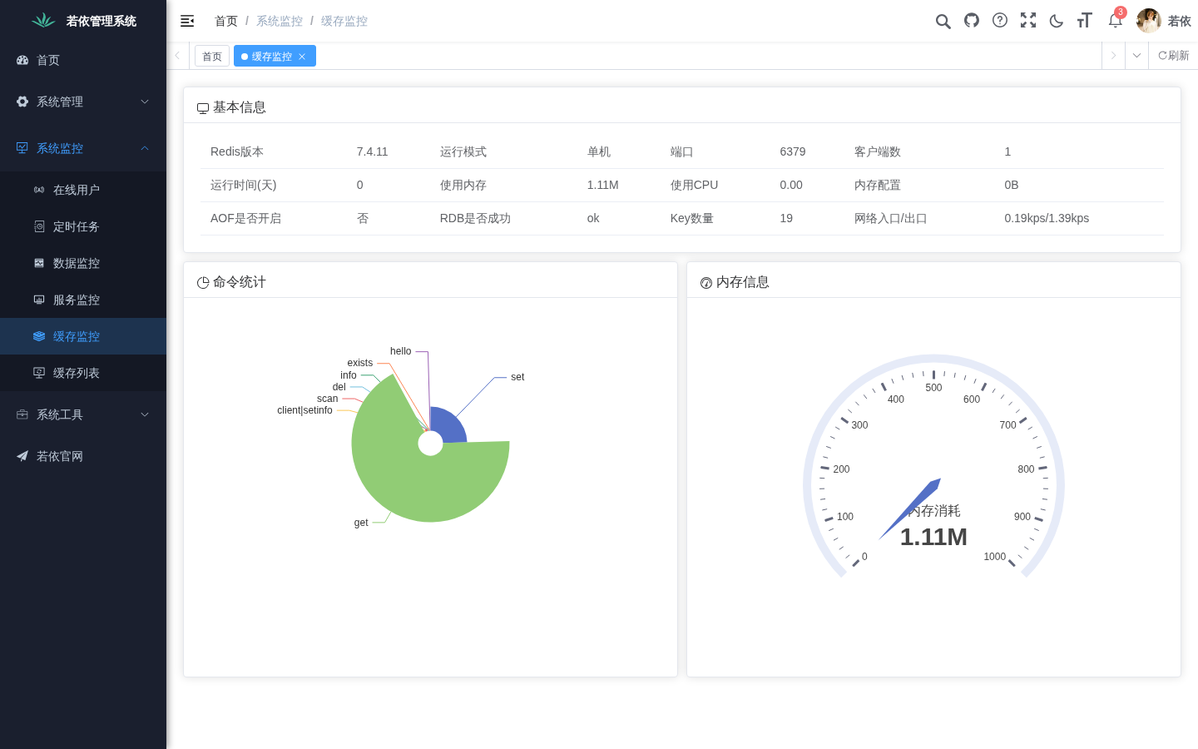
Task: Open 在线用户 in sidebar
Action: (x=83, y=190)
